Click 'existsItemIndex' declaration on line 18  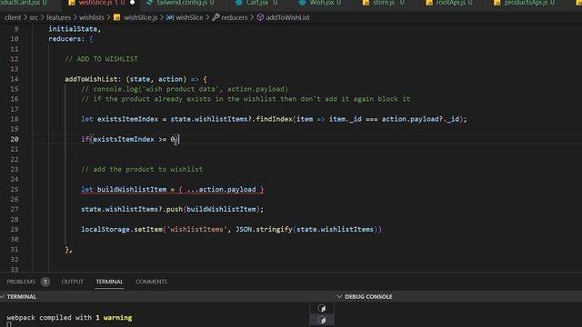tap(127, 119)
